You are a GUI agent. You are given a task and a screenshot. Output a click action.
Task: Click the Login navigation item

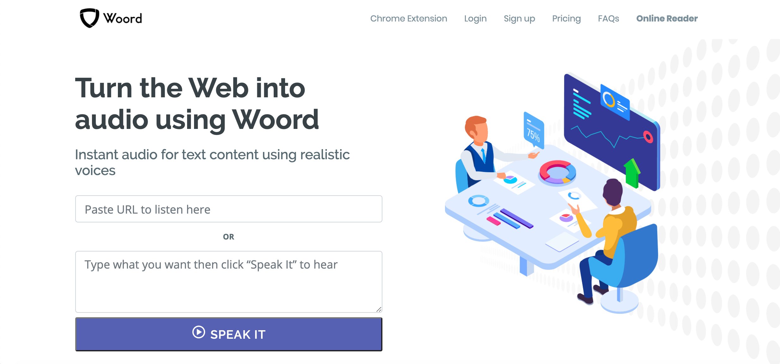475,18
